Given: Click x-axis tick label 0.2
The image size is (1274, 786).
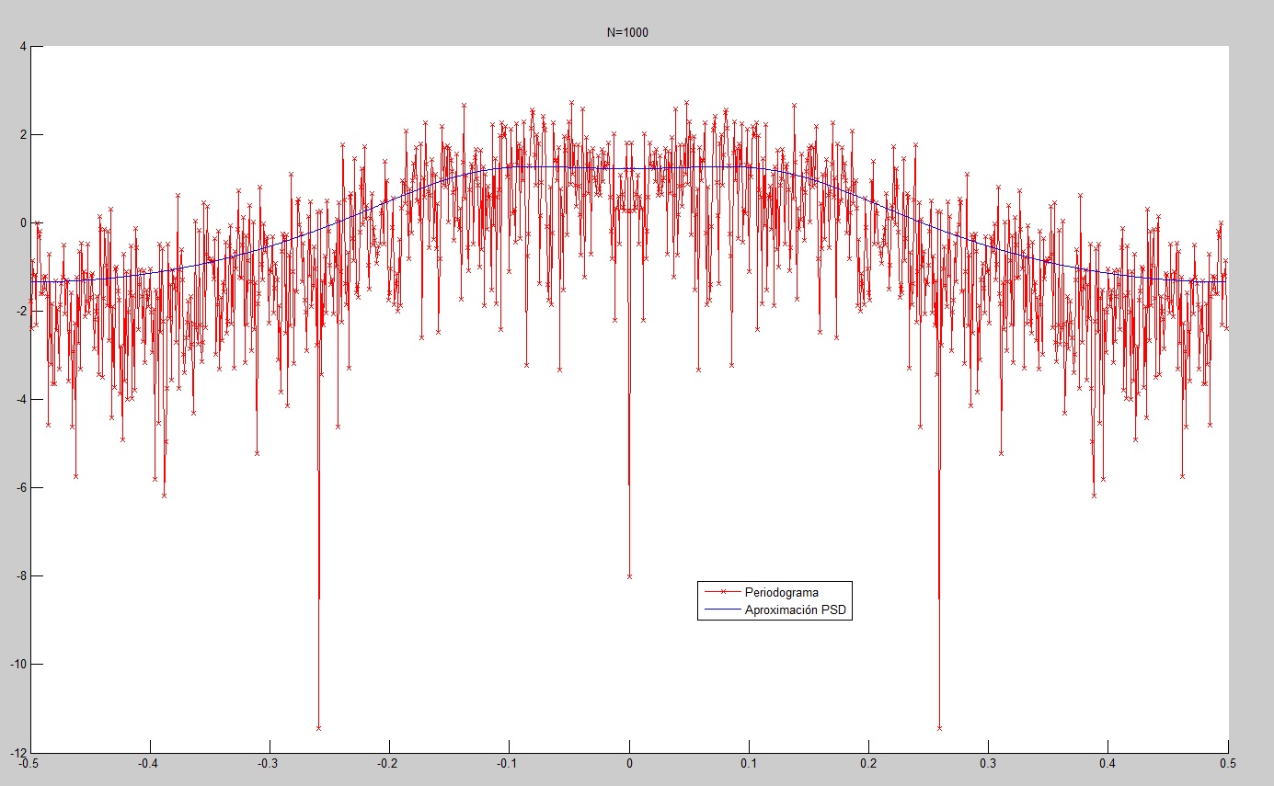Looking at the screenshot, I should click(x=868, y=763).
